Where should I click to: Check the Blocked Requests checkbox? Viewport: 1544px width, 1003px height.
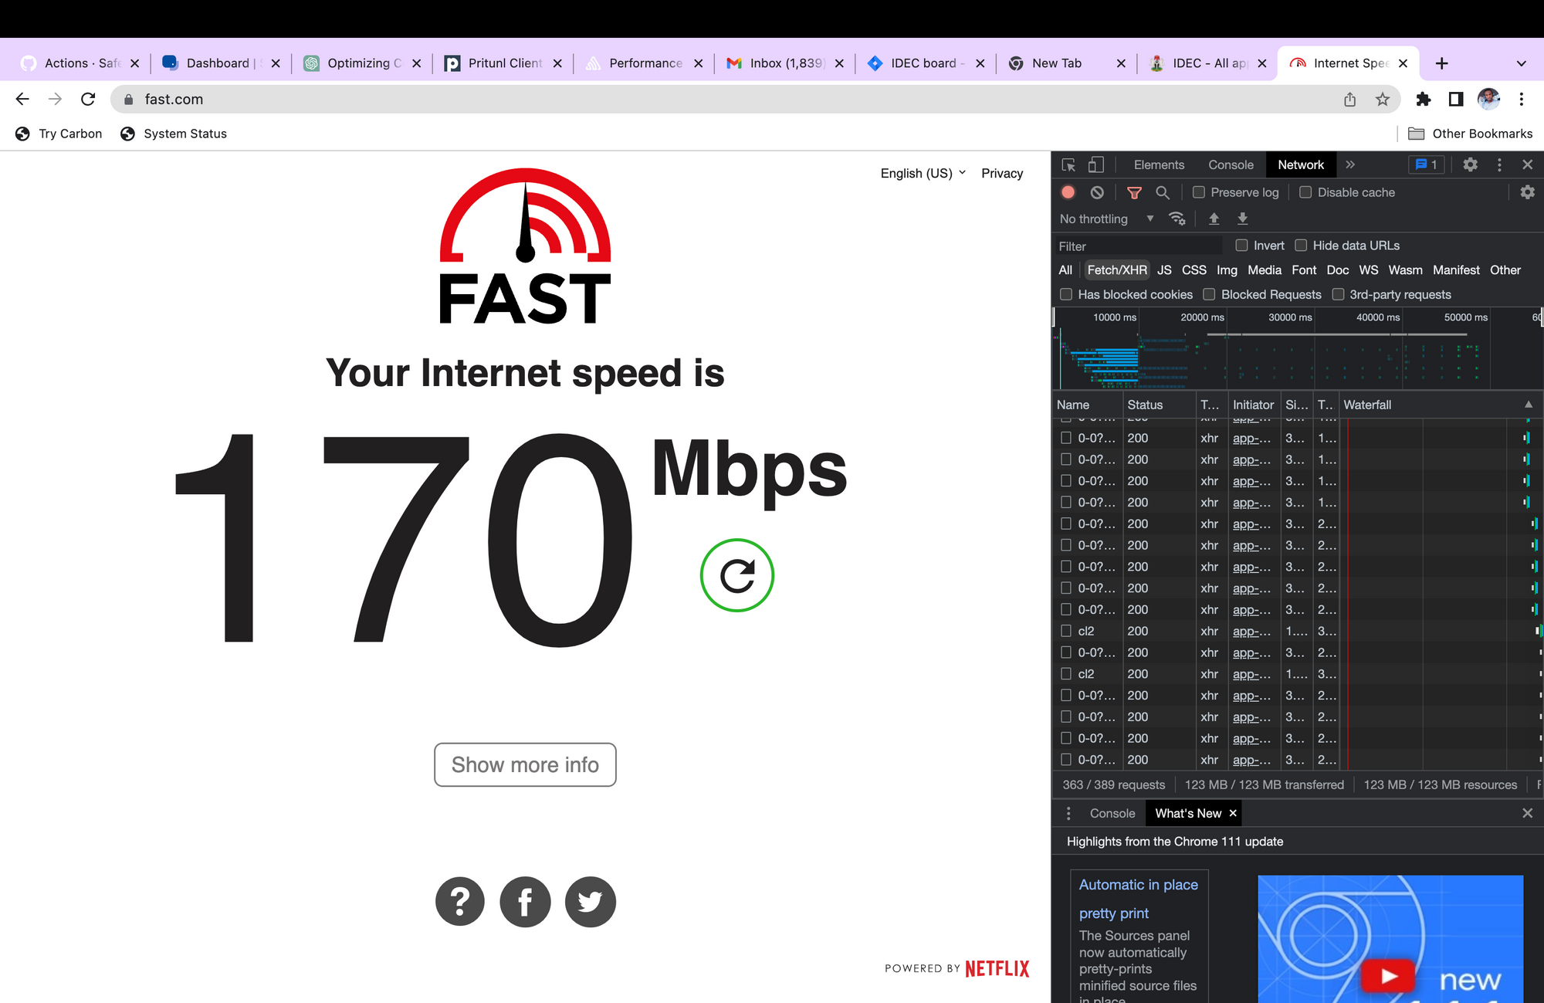pos(1209,294)
